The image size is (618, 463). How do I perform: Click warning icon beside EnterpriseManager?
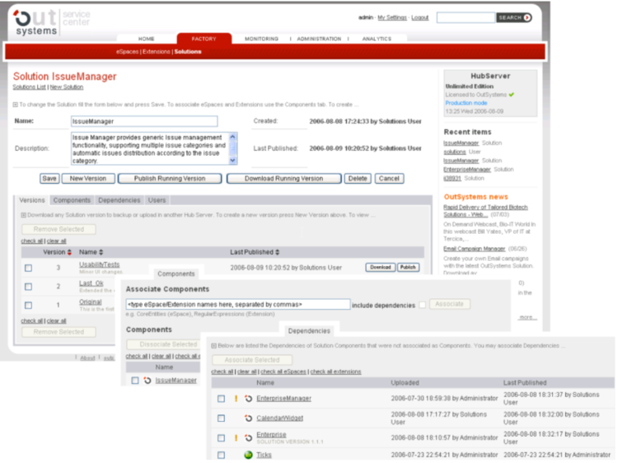point(236,399)
